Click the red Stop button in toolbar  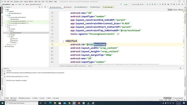pyautogui.click(x=165, y=4)
